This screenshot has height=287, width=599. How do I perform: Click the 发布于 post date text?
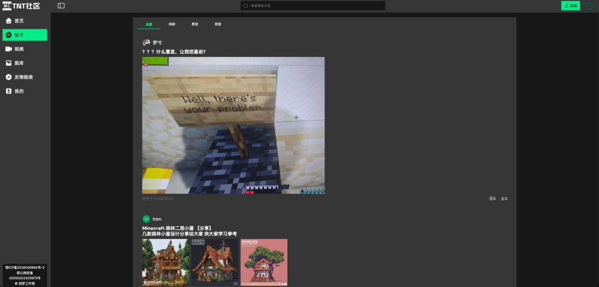click(158, 199)
